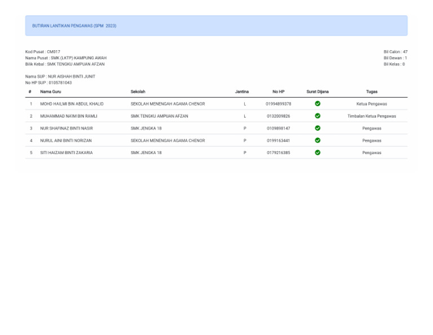Click green check icon for Mohd Hailmi

(317, 104)
